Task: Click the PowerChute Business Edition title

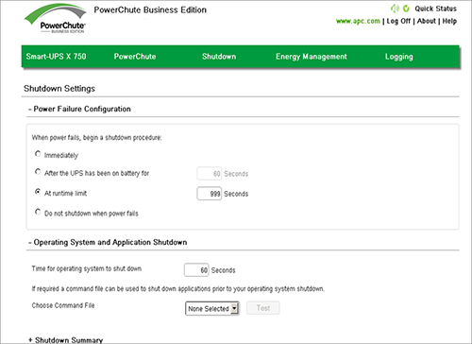Action: [x=150, y=10]
